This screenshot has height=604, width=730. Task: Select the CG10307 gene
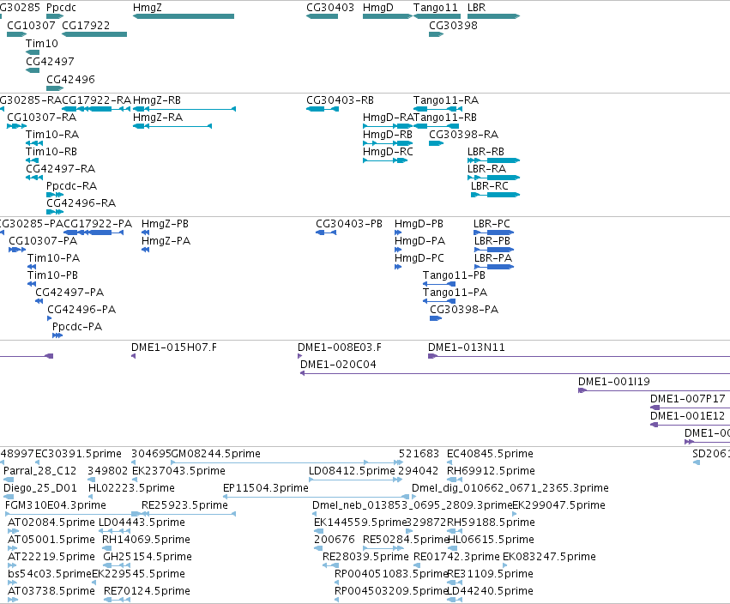[17, 34]
